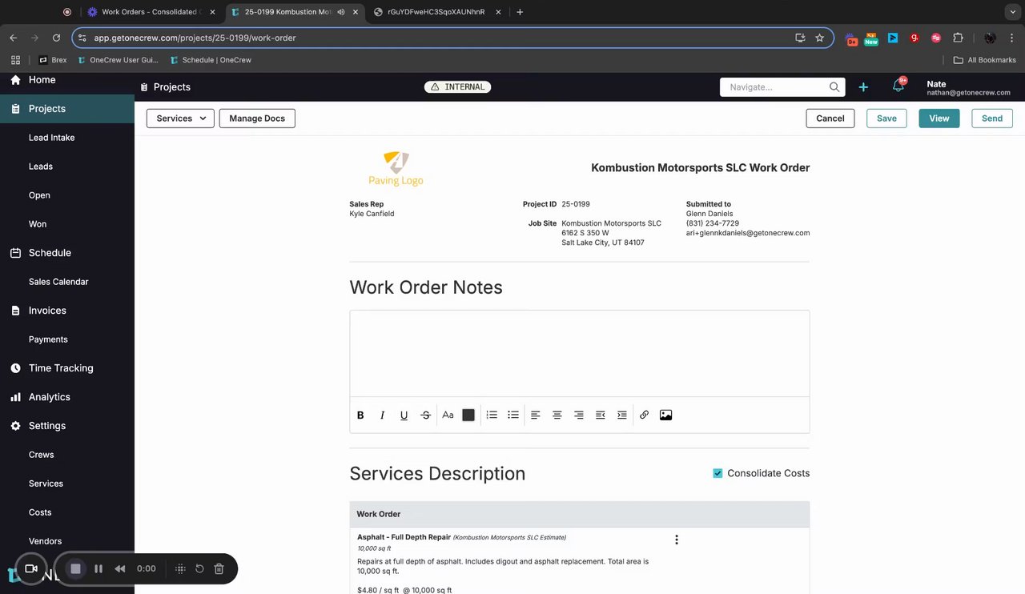Restart the recording with the circular arrow
Viewport: 1025px width, 594px height.
coord(199,568)
